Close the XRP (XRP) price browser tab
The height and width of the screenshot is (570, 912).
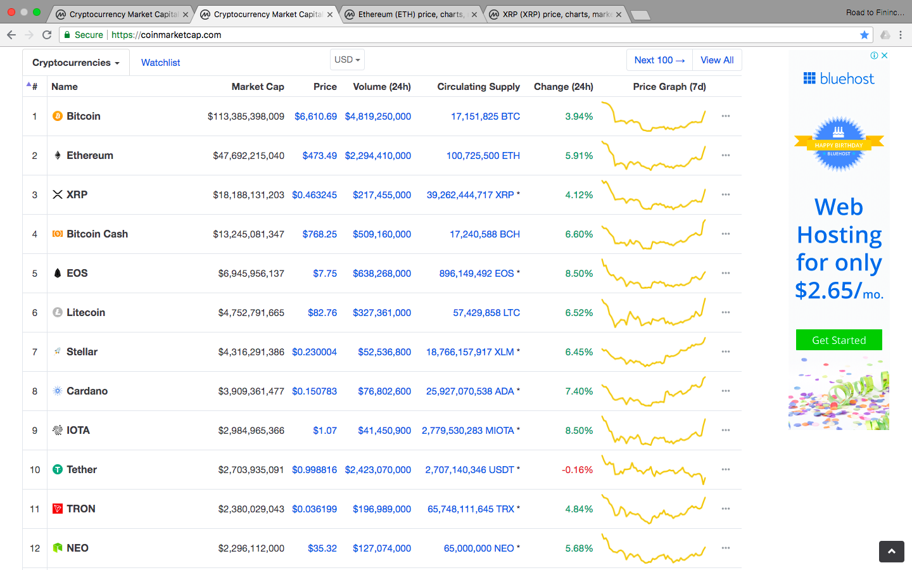tap(619, 15)
